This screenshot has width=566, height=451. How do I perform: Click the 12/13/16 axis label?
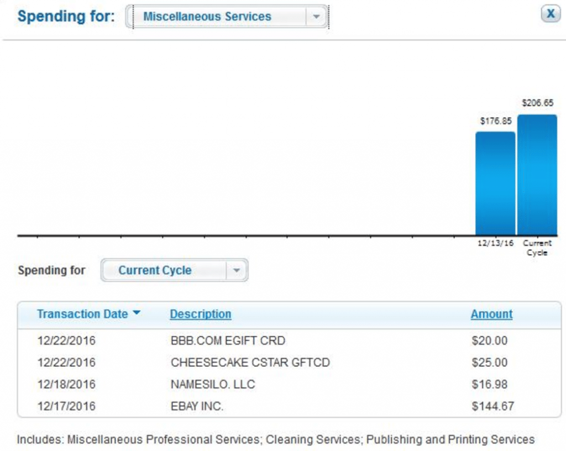click(495, 242)
